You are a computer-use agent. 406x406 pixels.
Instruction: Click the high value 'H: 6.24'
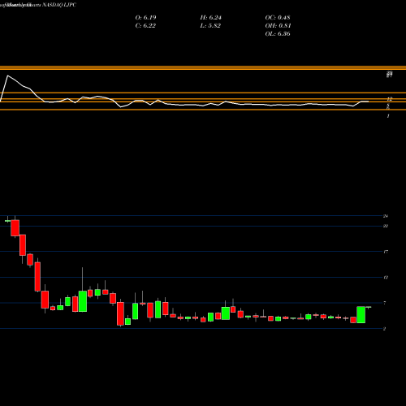[x=210, y=18]
